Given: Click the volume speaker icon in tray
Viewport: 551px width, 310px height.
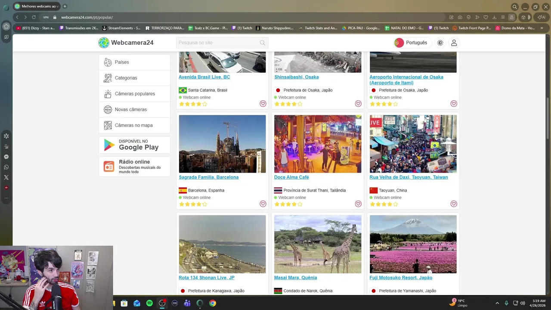Looking at the screenshot, I should tap(523, 303).
